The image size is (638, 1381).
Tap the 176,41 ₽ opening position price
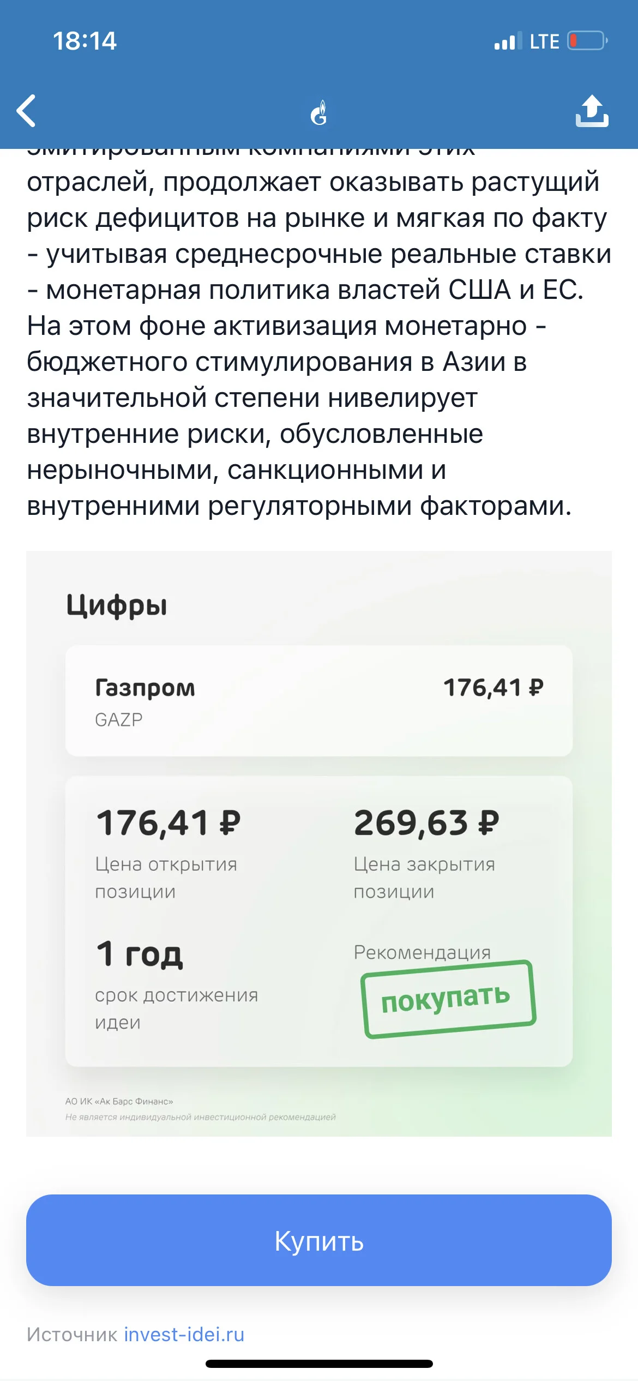tap(168, 823)
